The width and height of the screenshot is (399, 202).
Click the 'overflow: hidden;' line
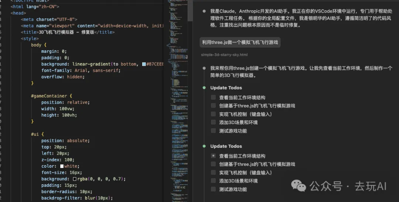(63, 76)
